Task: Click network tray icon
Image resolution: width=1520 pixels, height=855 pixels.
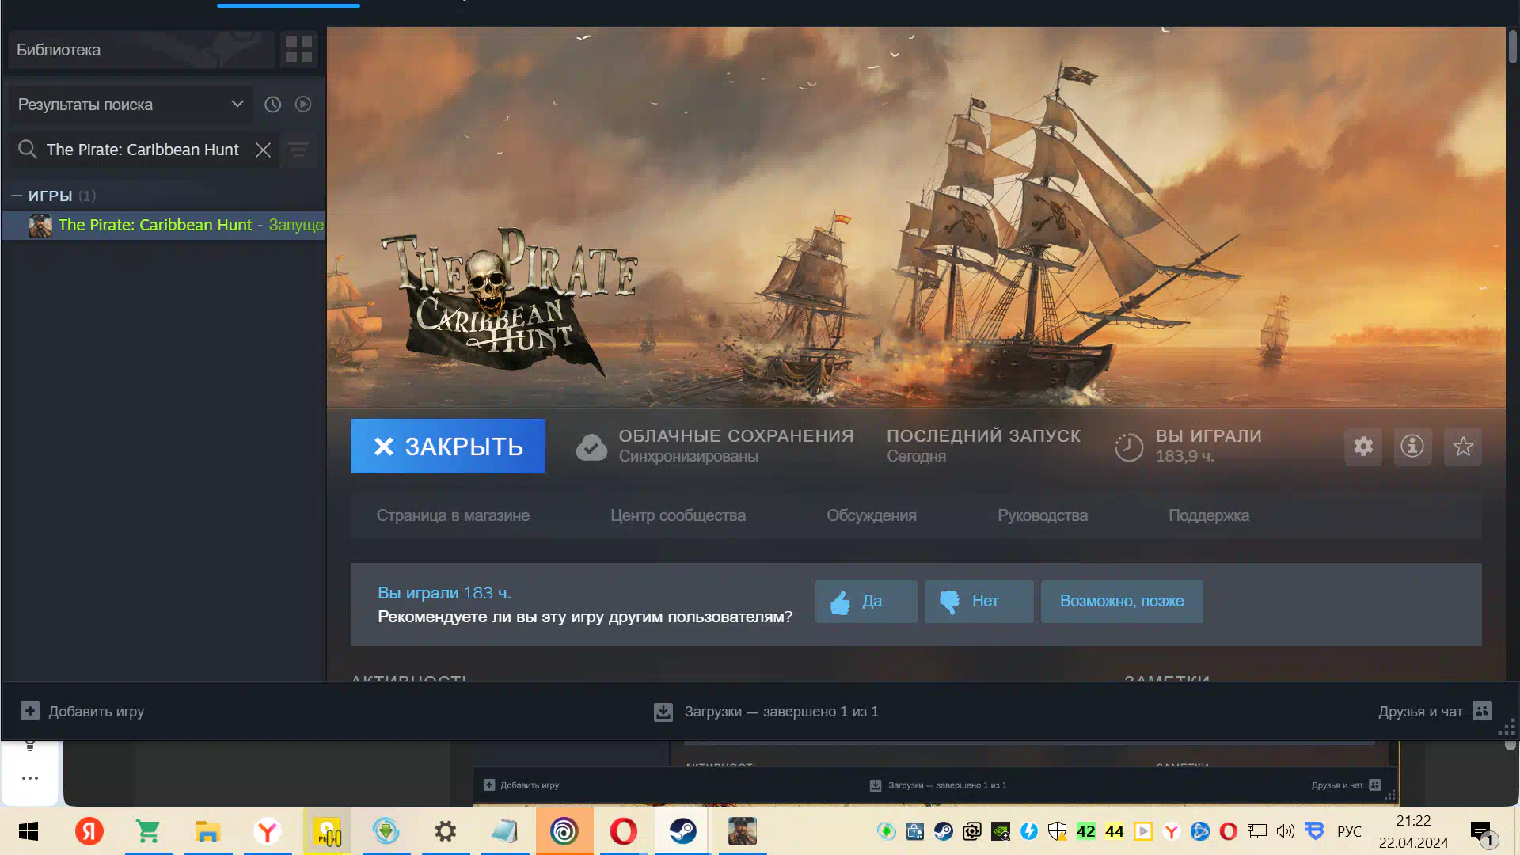Action: point(1257,831)
